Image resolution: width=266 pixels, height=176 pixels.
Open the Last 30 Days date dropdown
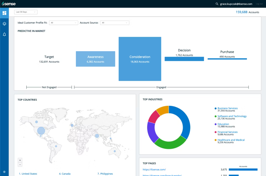pyautogui.click(x=26, y=12)
